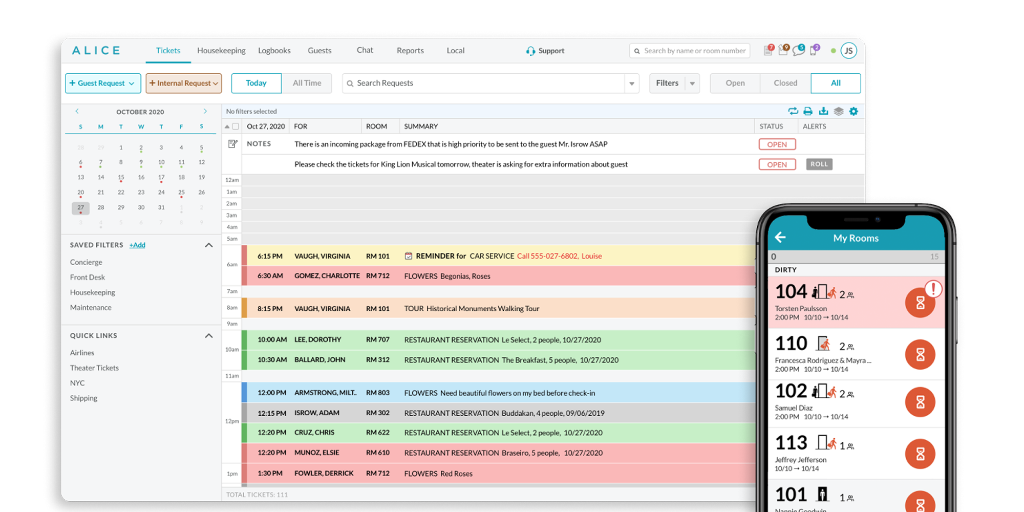
Task: Show only Closed tickets
Action: pos(785,83)
